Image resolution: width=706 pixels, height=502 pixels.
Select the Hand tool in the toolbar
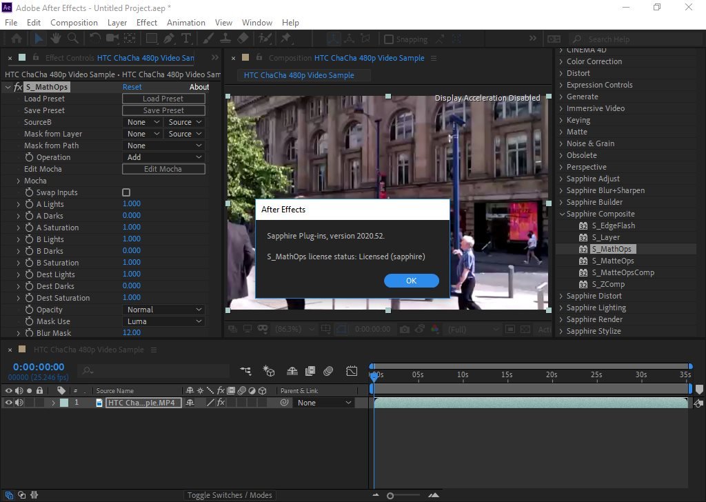56,39
